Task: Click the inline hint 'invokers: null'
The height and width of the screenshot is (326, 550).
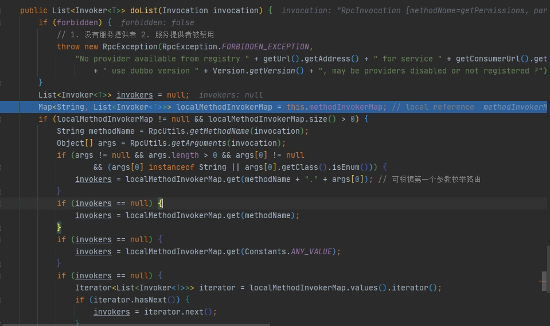Action: point(231,95)
